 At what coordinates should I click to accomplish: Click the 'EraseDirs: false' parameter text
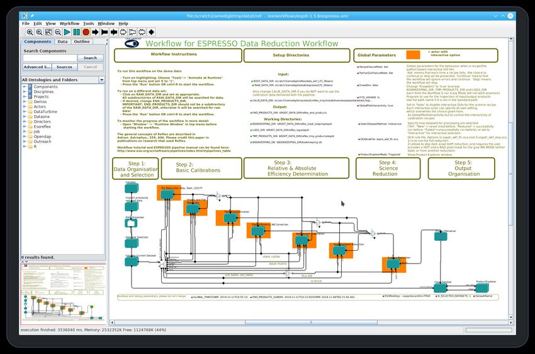(x=368, y=85)
